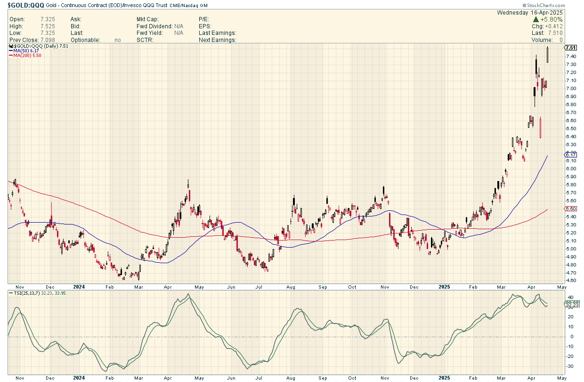Screen dimensions: 584x382
Task: Click the blue 6.17 MA(50) axis tag
Action: tap(571, 155)
